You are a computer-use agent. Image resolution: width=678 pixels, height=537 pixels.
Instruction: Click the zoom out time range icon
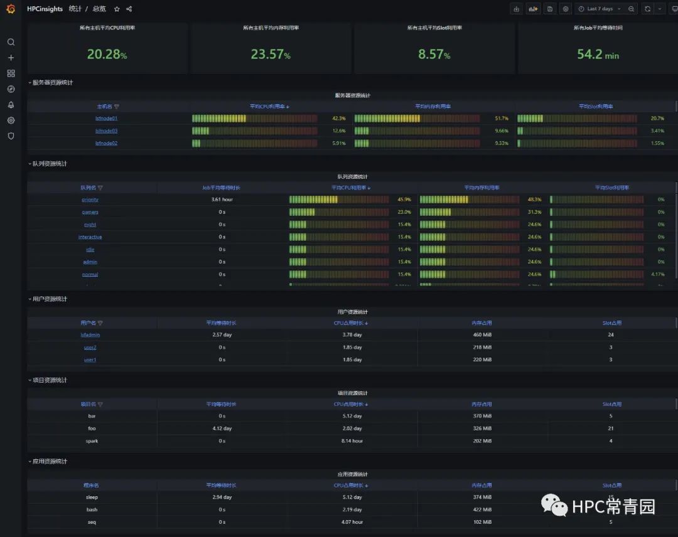pyautogui.click(x=632, y=9)
